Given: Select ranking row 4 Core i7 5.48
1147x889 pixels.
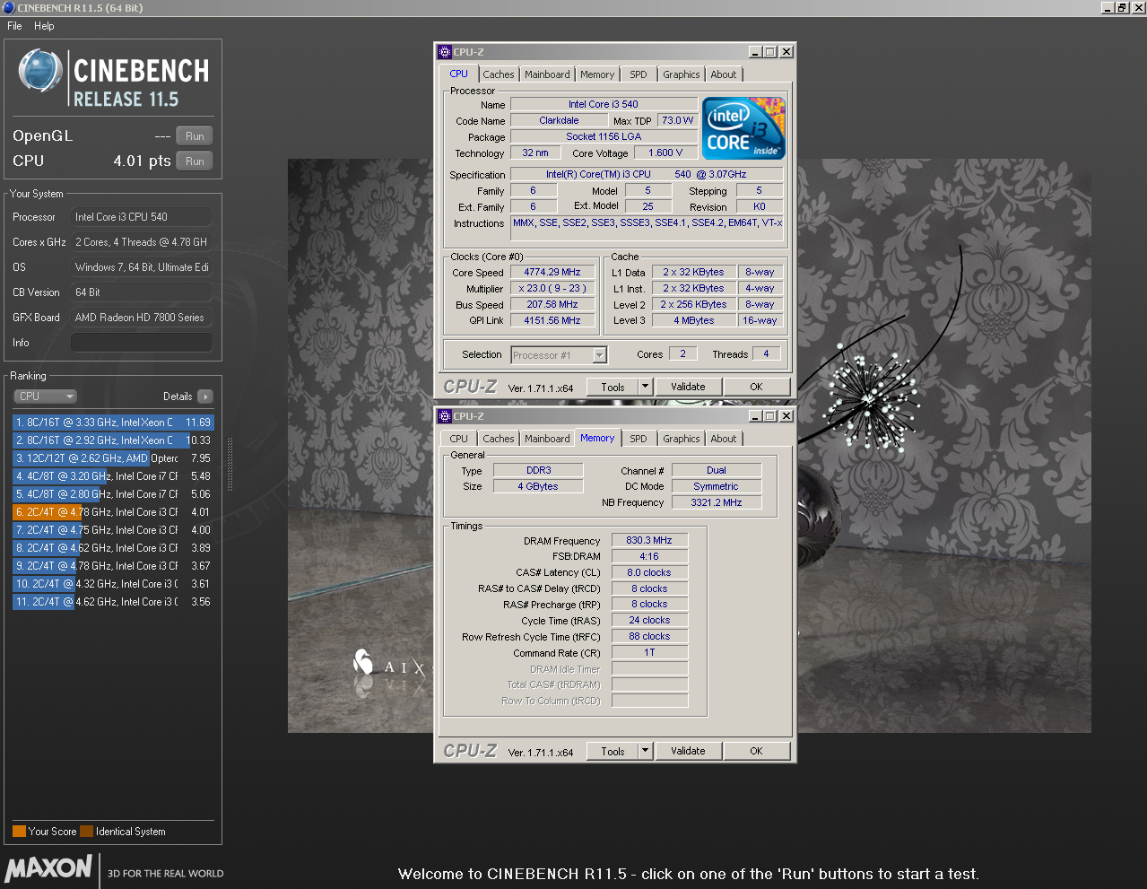Looking at the screenshot, I should click(113, 476).
